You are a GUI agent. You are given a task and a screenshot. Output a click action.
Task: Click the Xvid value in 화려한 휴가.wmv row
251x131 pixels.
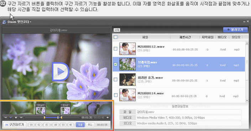(223, 81)
